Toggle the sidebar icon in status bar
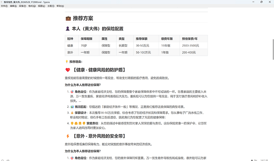 pos(3,160)
